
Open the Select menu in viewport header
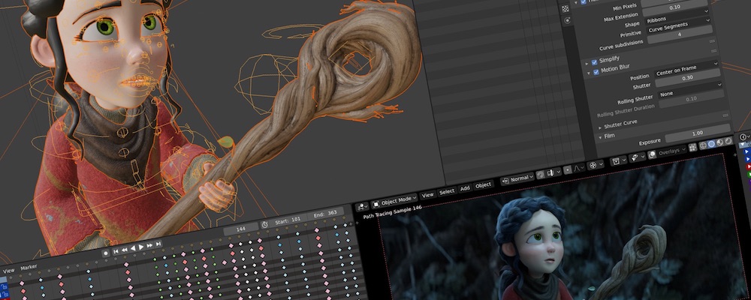coord(447,191)
